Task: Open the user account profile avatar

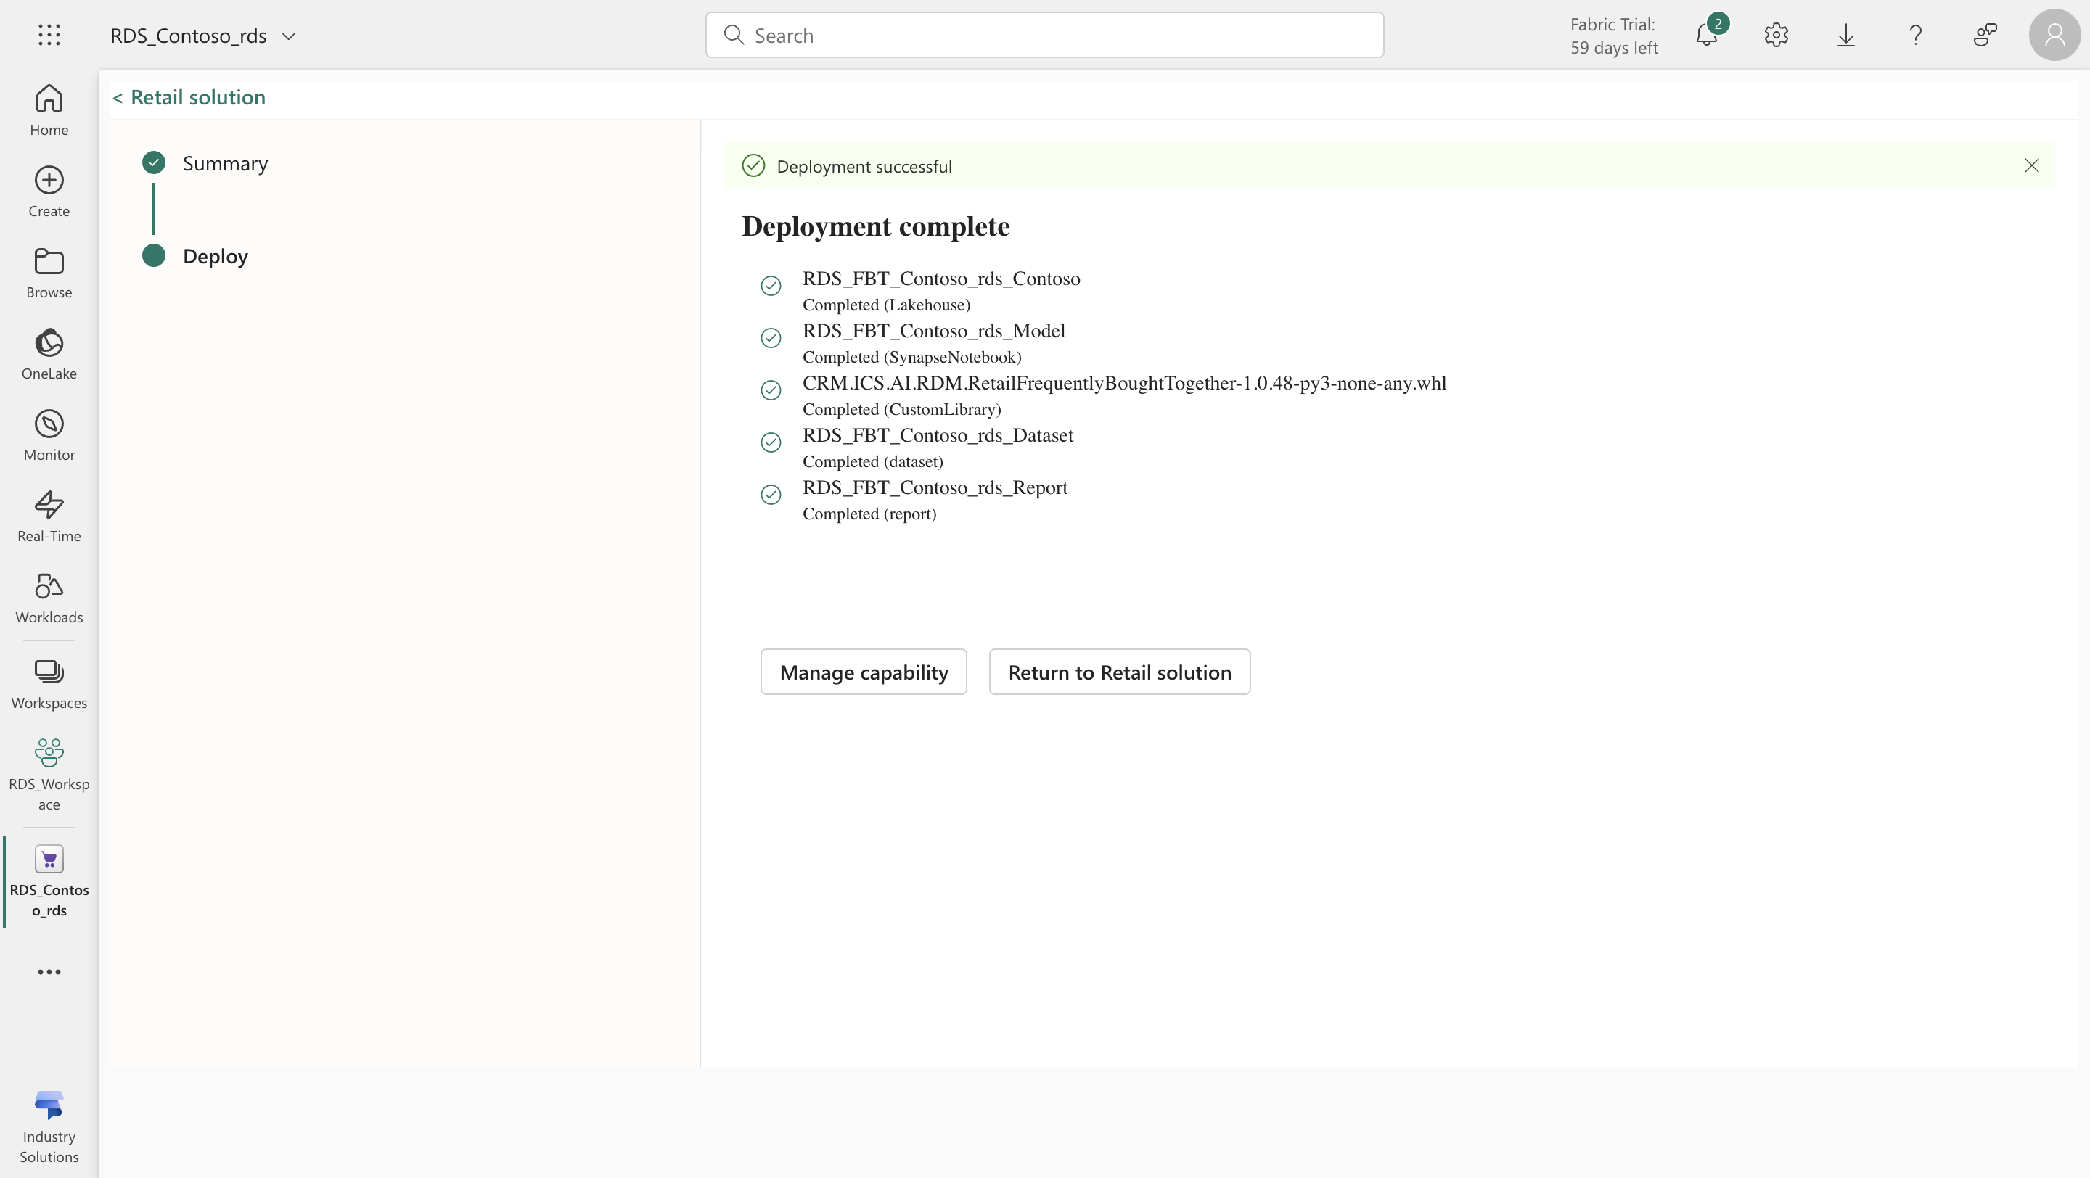Action: (x=2054, y=35)
